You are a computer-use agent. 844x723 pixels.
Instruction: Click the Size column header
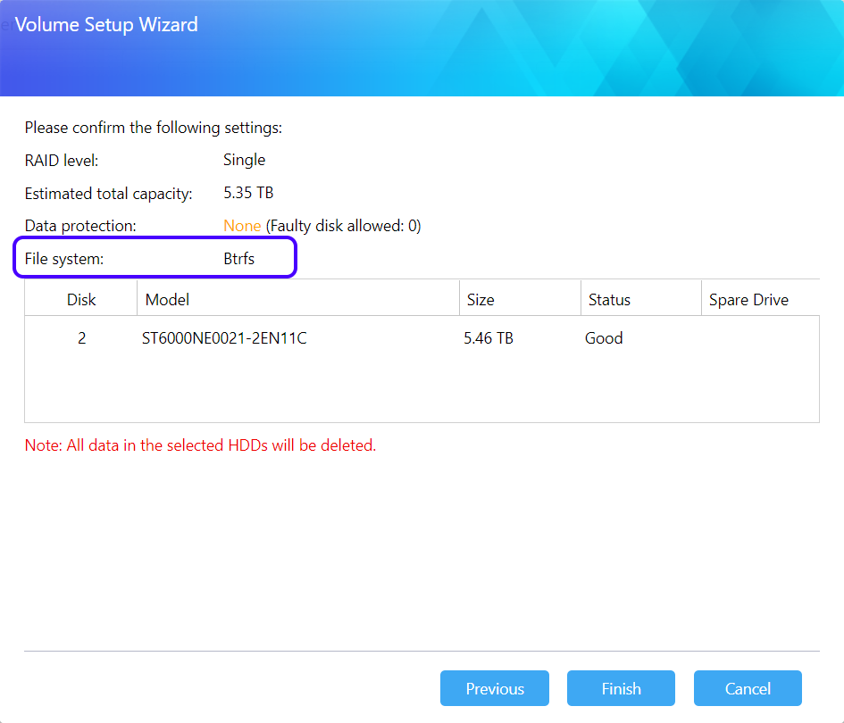click(480, 300)
